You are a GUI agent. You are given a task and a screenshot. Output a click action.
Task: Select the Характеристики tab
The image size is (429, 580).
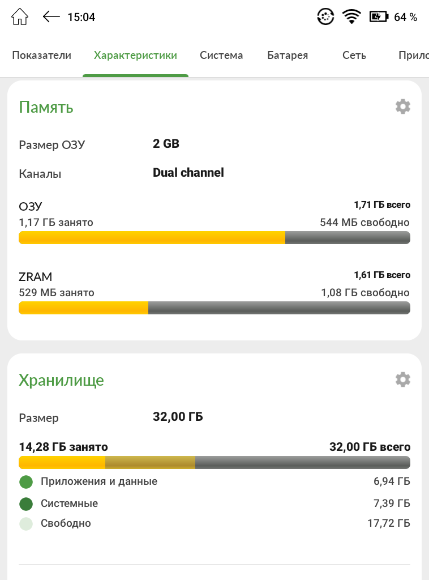click(x=135, y=55)
